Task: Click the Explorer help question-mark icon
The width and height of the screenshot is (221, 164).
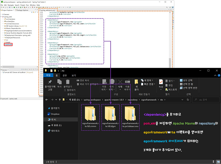Action: tap(219, 76)
